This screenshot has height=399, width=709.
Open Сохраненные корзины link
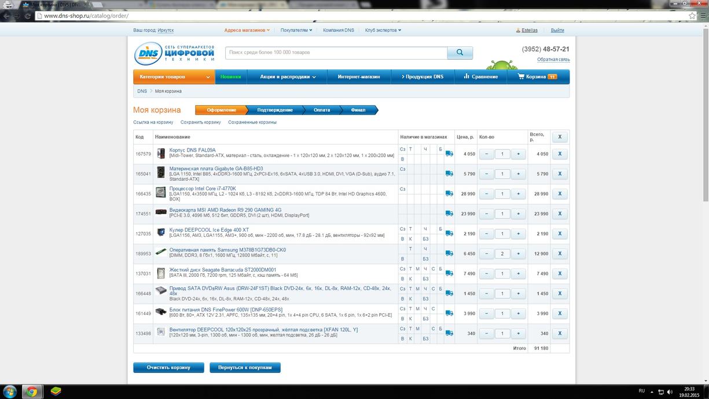(x=252, y=122)
